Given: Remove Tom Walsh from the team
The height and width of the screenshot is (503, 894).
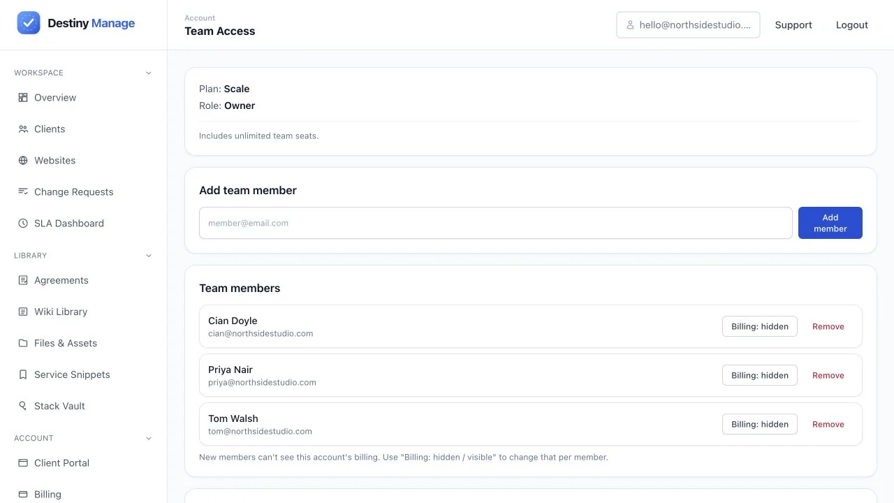Looking at the screenshot, I should 828,424.
